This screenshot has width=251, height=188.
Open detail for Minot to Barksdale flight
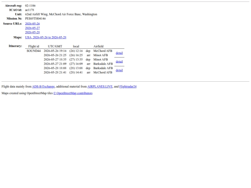119,62
